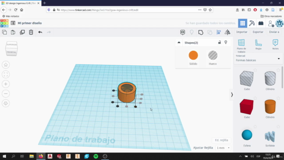Open the user profile avatar
The width and height of the screenshot is (284, 160).
(x=279, y=23)
